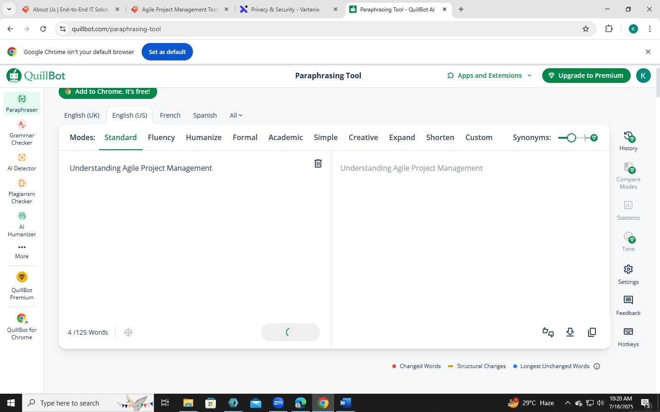Open History panel
Image resolution: width=660 pixels, height=412 pixels.
[x=628, y=141]
